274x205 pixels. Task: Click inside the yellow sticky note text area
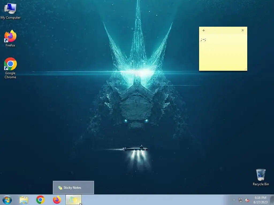coord(223,52)
